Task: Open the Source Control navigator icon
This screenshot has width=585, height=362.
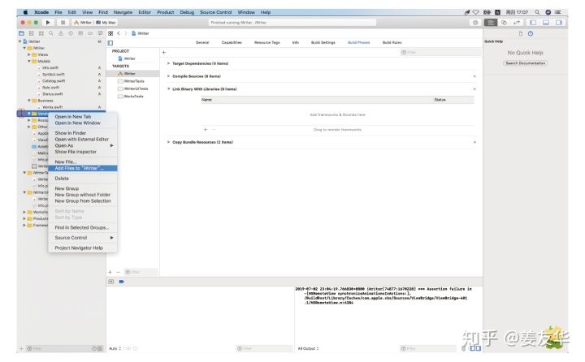Action: pyautogui.click(x=32, y=33)
